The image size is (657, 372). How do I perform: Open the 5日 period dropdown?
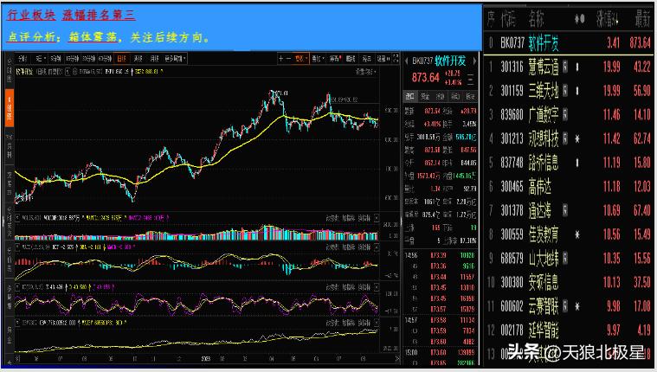(41, 59)
